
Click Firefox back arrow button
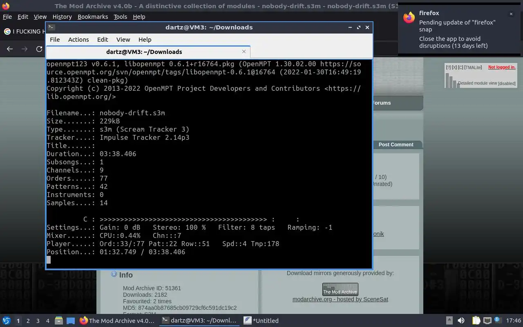[10, 49]
